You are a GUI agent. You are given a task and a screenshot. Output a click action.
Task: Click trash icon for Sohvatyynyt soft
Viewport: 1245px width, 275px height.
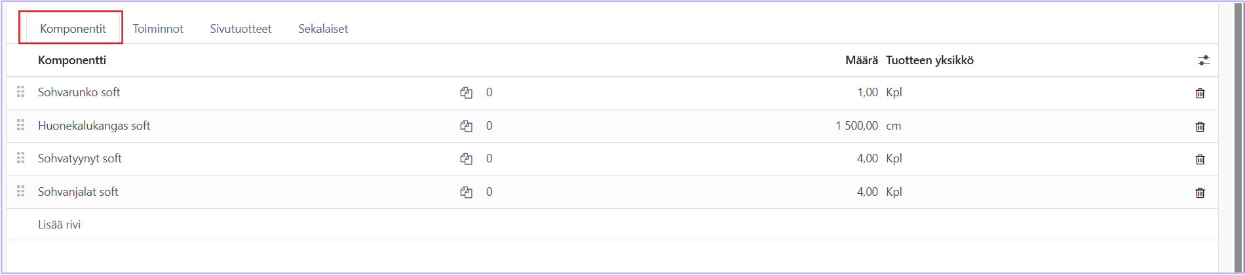tap(1200, 159)
